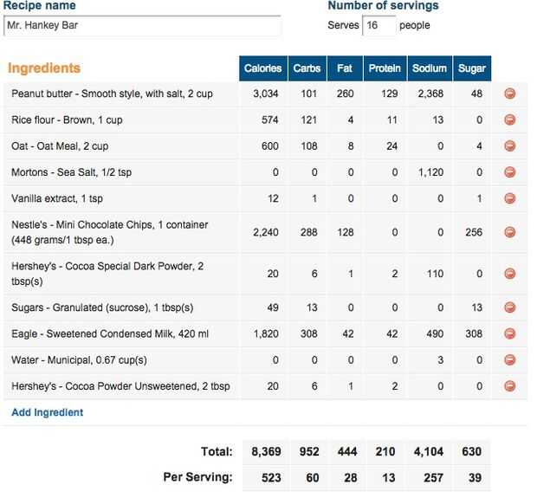Edit the recipe name field
This screenshot has width=537, height=498.
tap(143, 26)
